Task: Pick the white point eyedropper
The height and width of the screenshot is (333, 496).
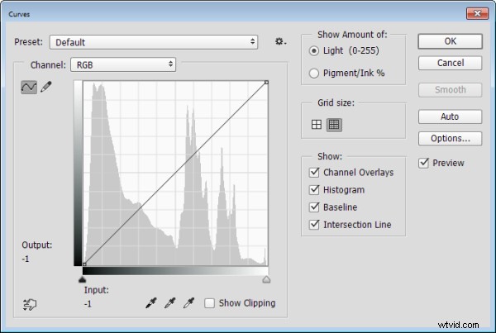Action: coord(188,303)
